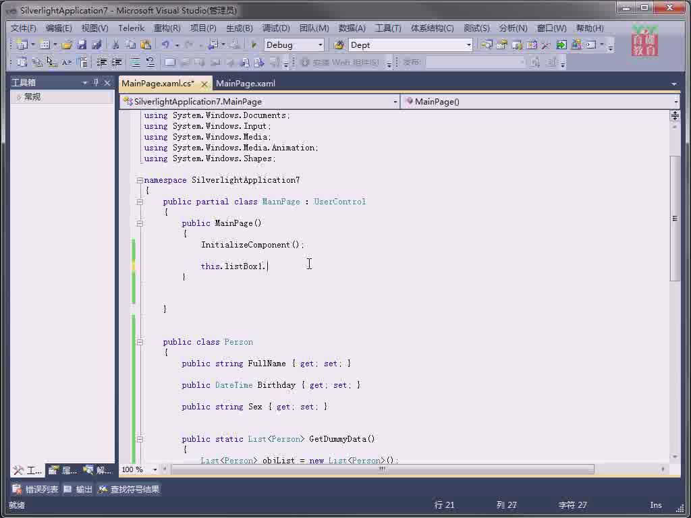Click the editor split-window handle above scrollbar
This screenshot has height=518, width=691.
coord(675,116)
